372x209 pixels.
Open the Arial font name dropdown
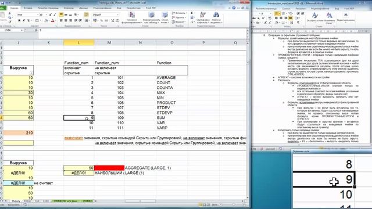point(38,15)
